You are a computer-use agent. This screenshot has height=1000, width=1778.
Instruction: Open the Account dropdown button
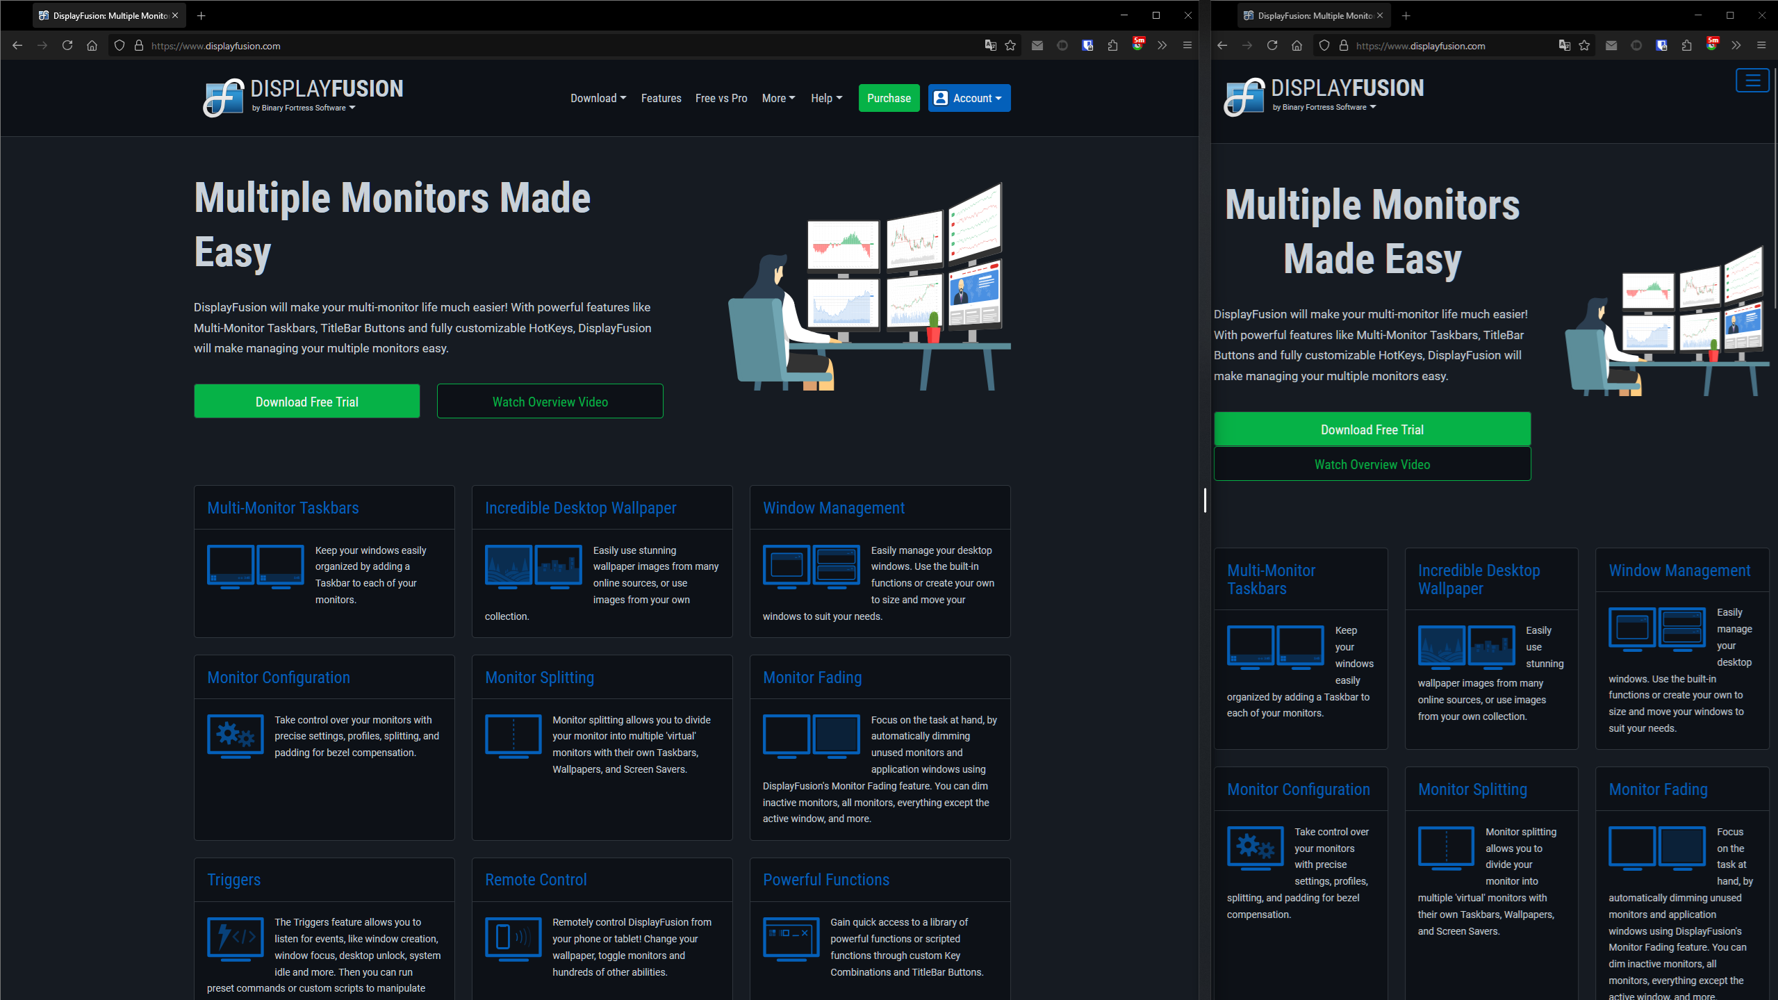click(969, 98)
